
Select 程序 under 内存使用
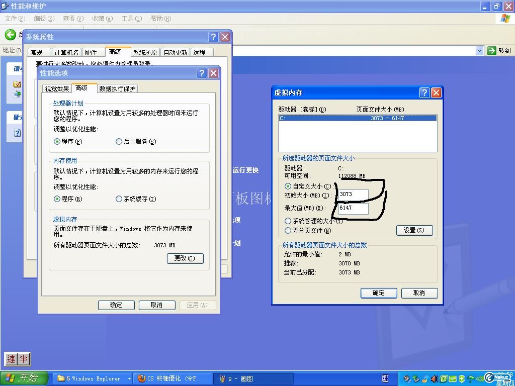(x=68, y=199)
